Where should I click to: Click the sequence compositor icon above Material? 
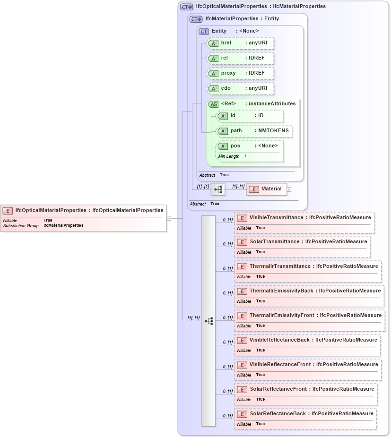(218, 189)
